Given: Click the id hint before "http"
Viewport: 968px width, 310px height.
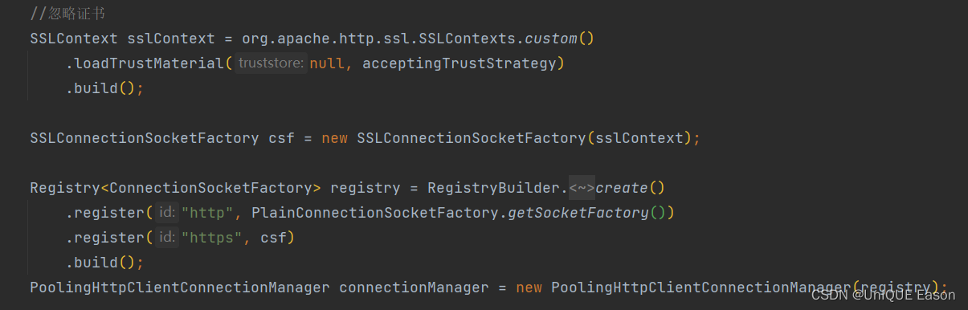Looking at the screenshot, I should [166, 213].
